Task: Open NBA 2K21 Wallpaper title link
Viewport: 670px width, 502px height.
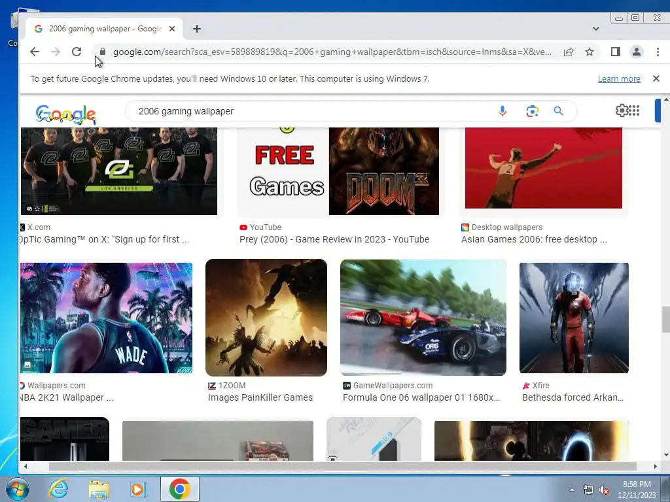Action: (x=67, y=397)
